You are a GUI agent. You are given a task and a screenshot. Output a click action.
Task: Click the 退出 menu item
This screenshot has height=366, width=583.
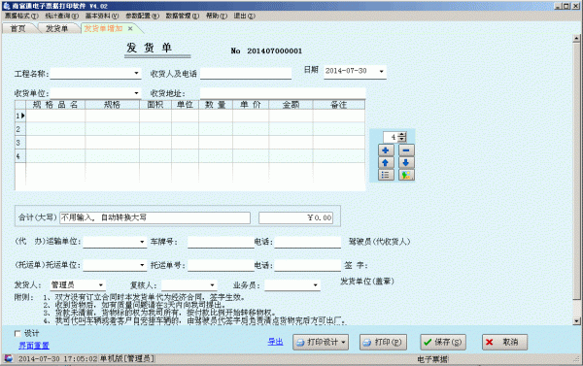[x=244, y=16]
